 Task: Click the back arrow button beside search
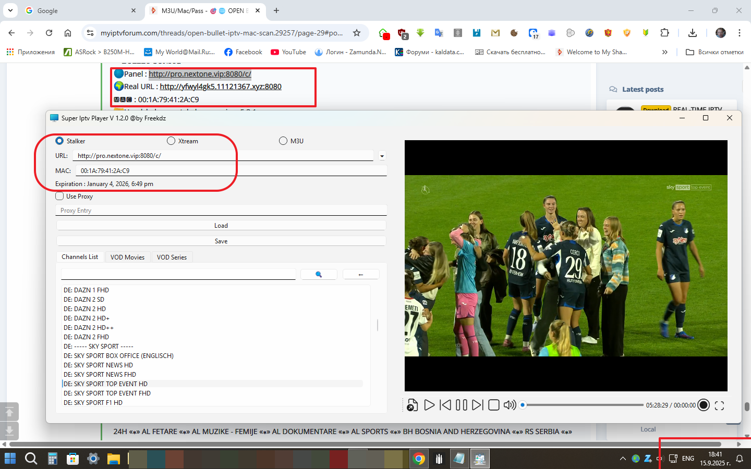pos(361,275)
